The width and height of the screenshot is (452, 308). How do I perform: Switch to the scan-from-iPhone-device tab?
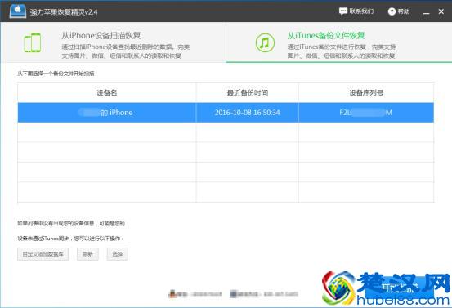(114, 42)
